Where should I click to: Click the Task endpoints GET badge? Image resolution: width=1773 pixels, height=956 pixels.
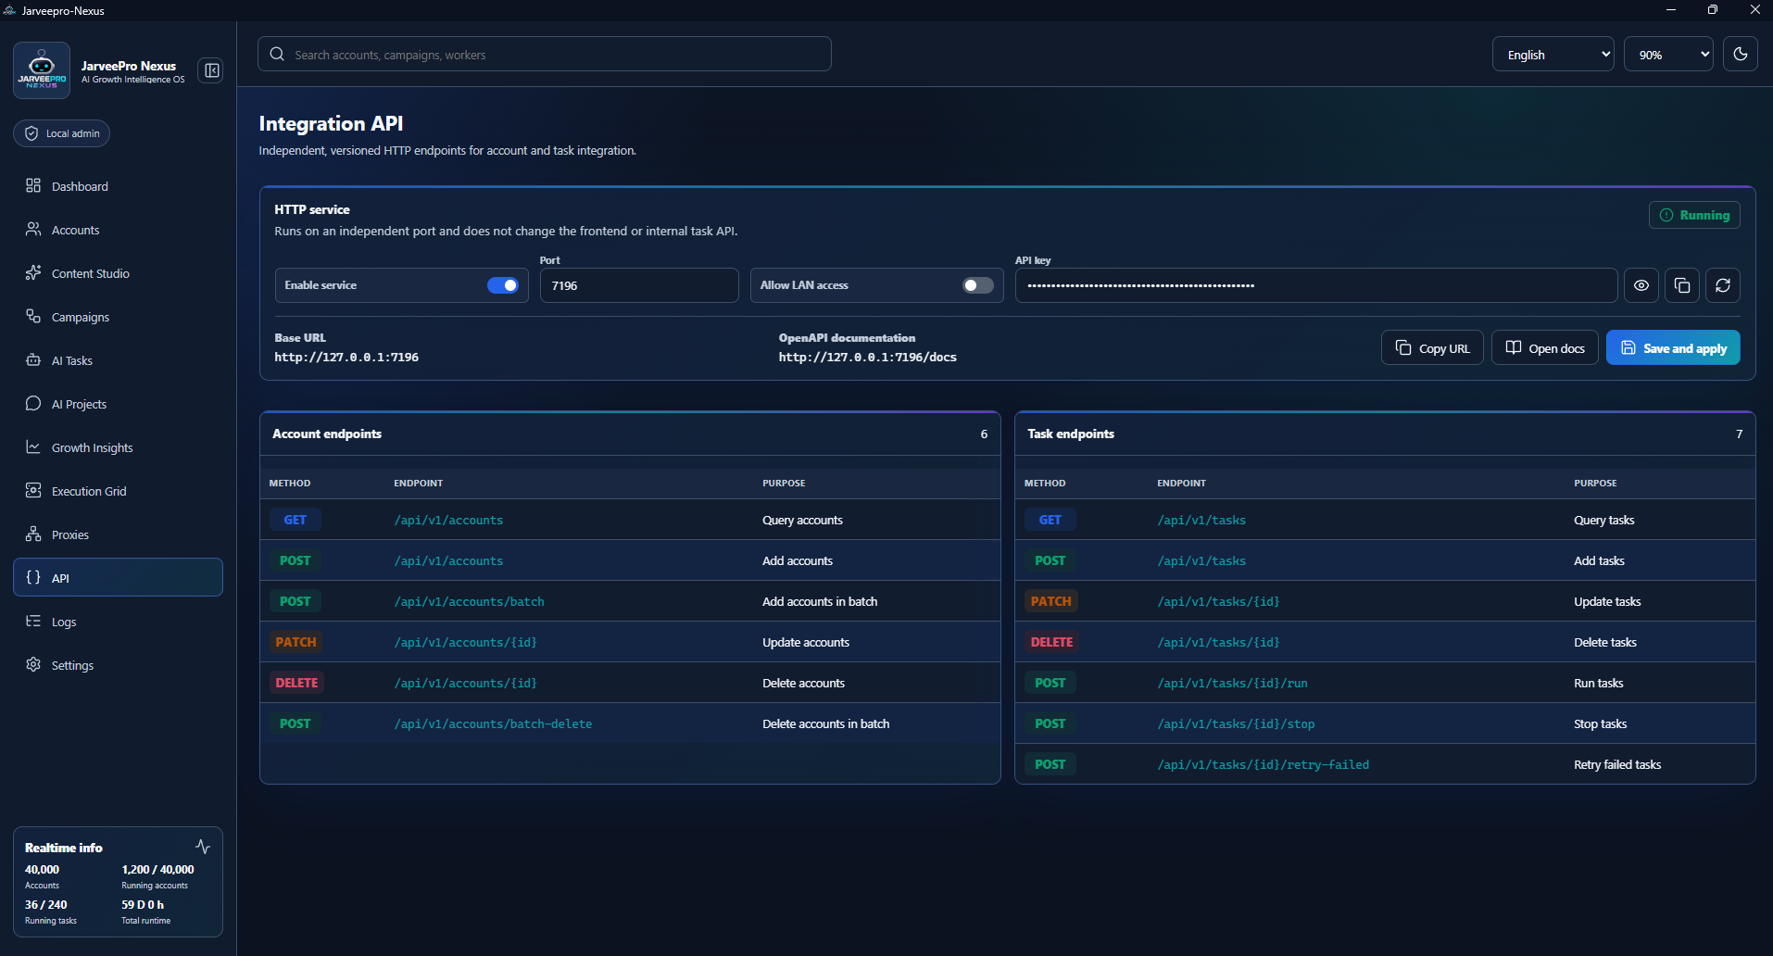tap(1050, 520)
